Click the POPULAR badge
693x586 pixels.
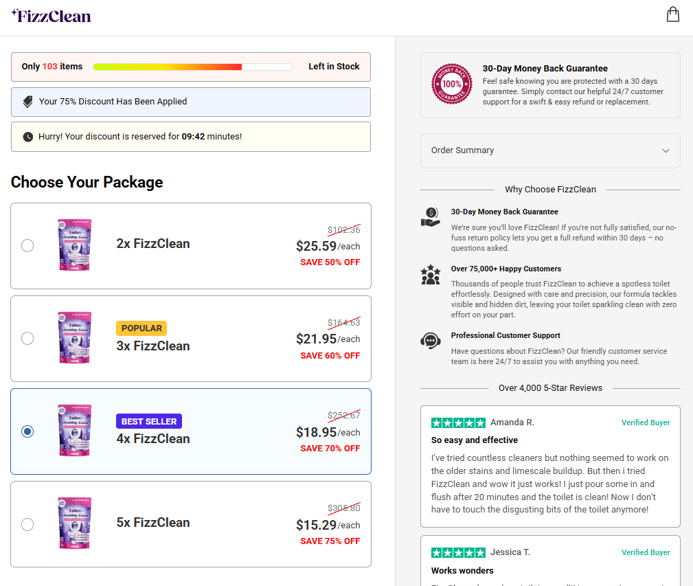tap(141, 328)
